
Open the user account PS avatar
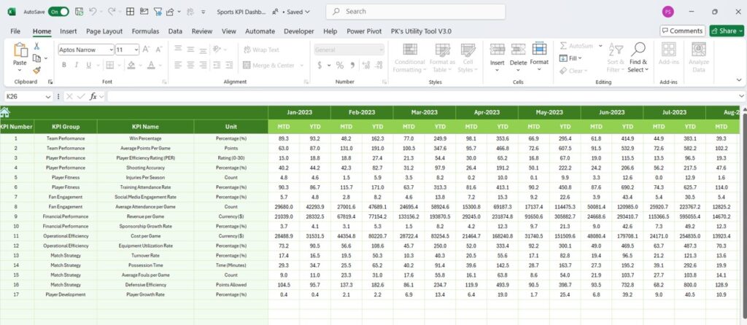pos(668,12)
